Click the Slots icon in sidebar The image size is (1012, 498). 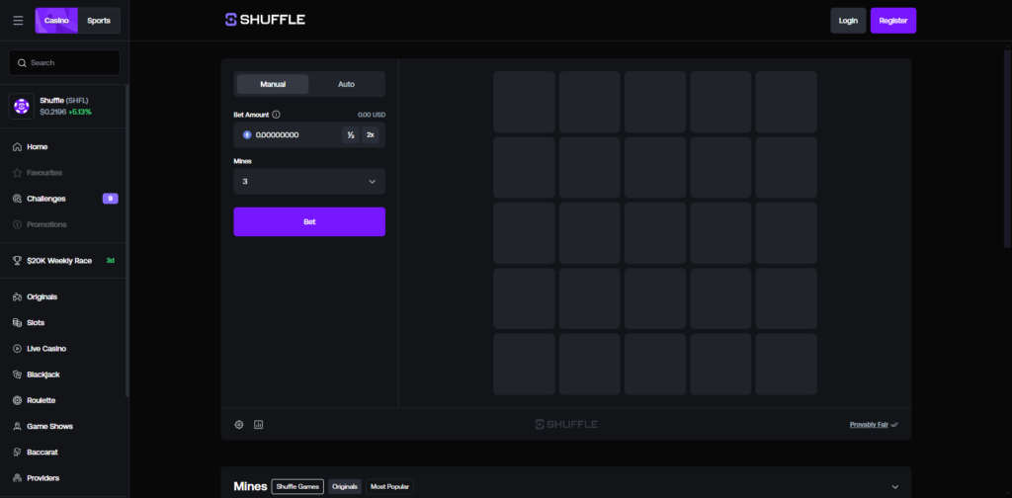(x=18, y=322)
